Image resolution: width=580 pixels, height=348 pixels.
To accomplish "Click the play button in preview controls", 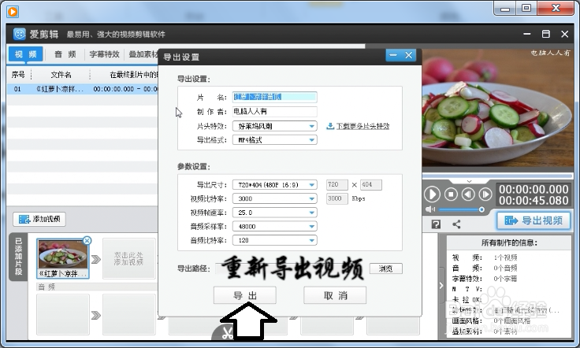I will pos(432,194).
